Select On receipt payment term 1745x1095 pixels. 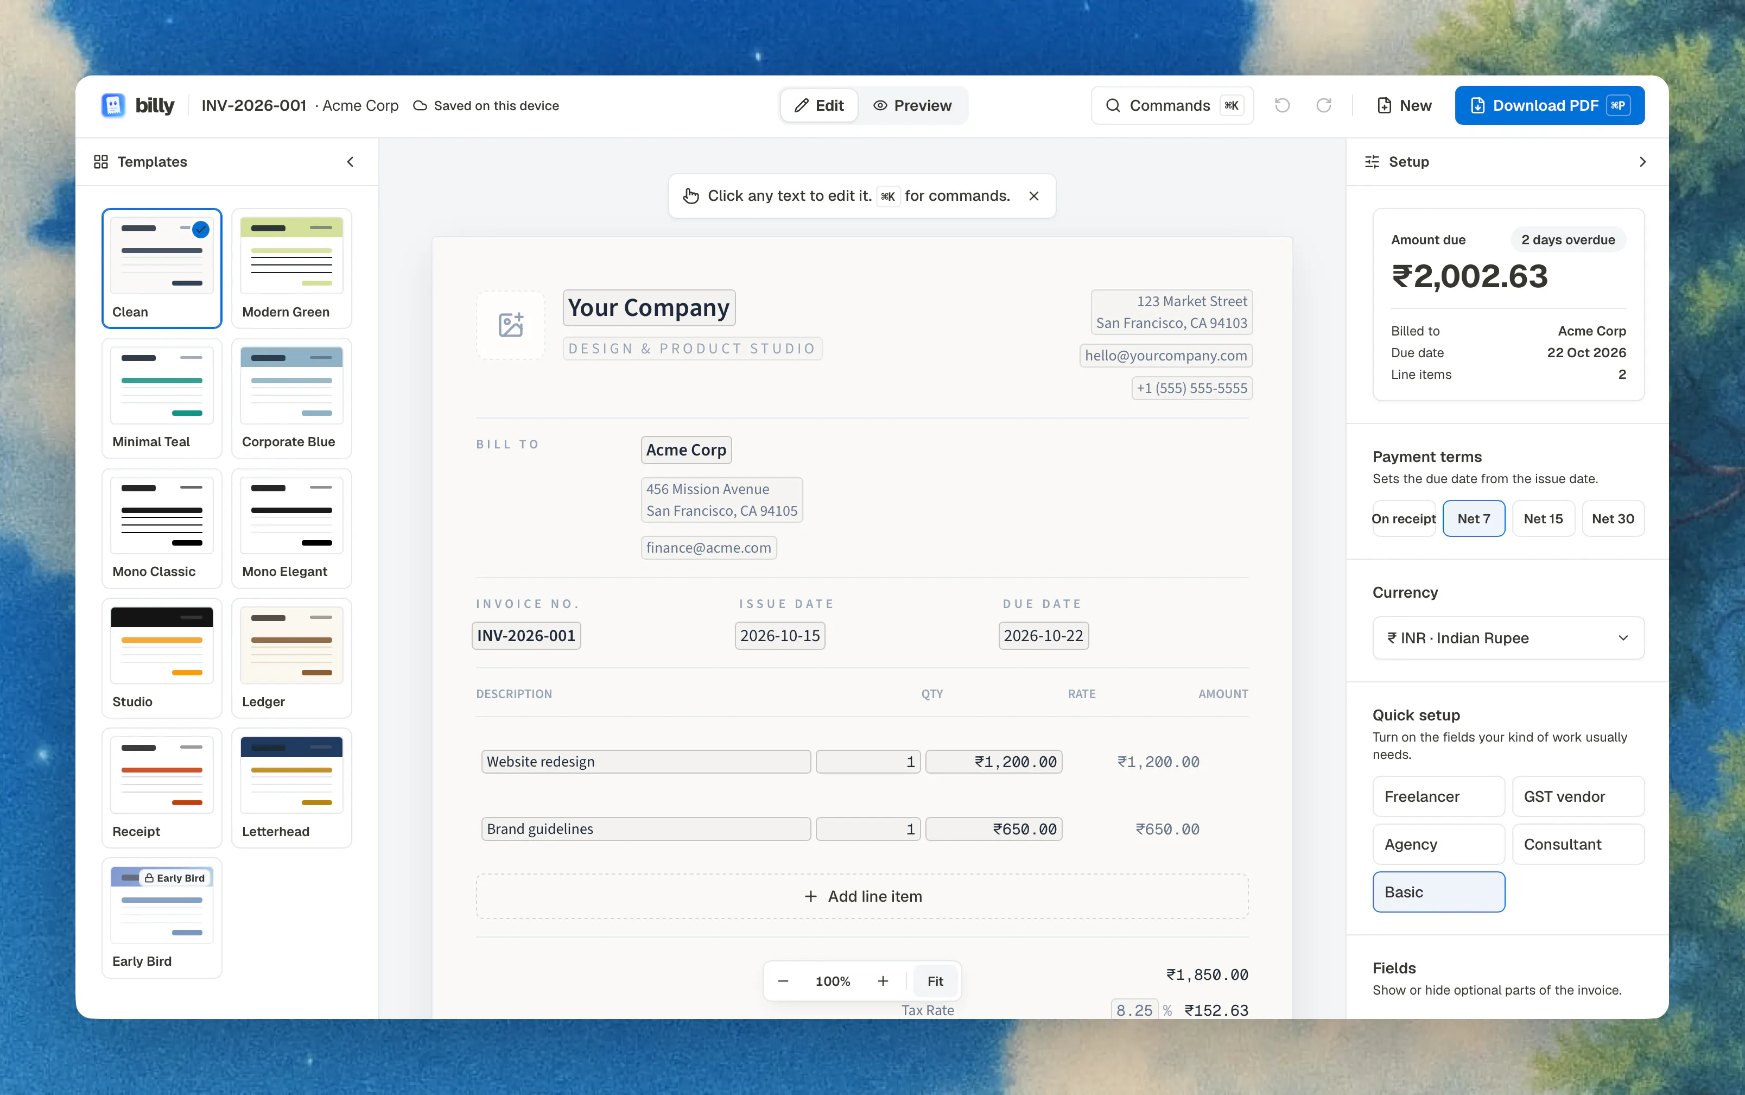[1403, 518]
